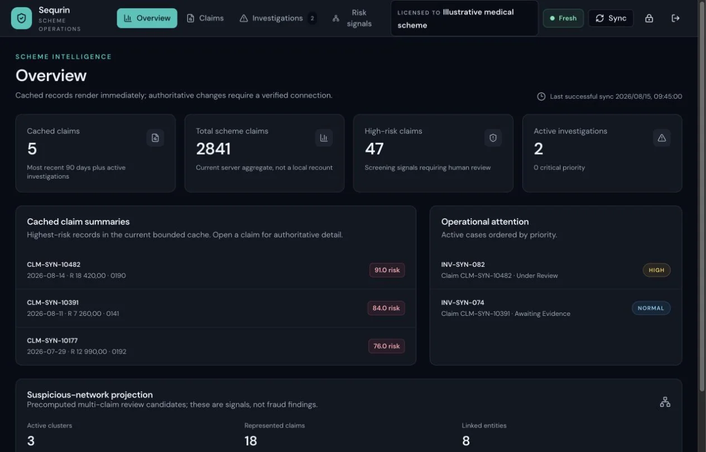
Task: Click the Sequrin shield logo
Action: (21, 18)
